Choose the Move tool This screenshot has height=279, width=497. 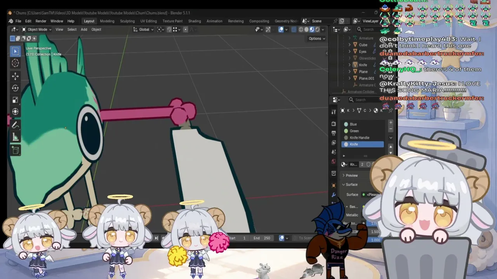click(x=16, y=76)
